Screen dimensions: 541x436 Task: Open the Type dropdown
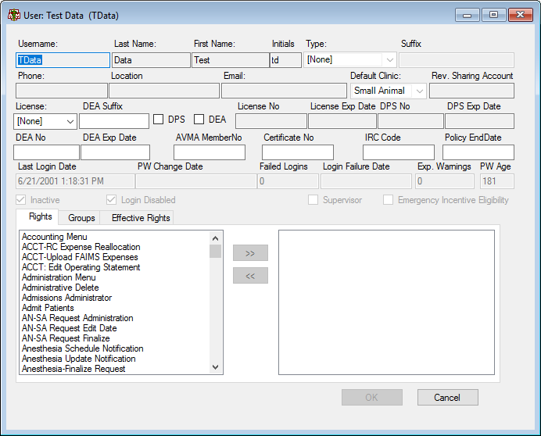[x=350, y=59]
